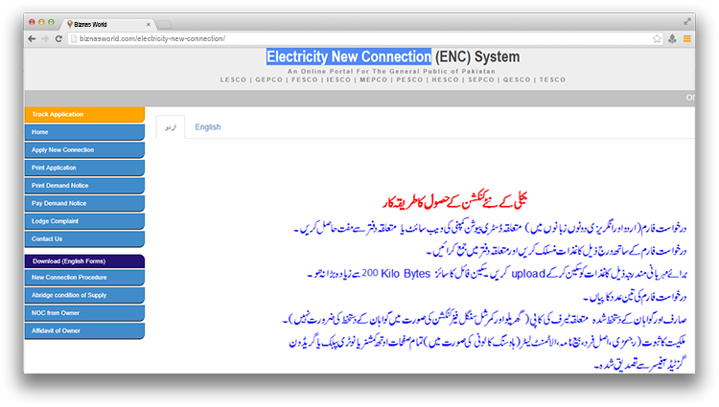Image resolution: width=719 pixels, height=407 pixels.
Task: Click Lodge Complaint in the sidebar
Action: point(83,220)
